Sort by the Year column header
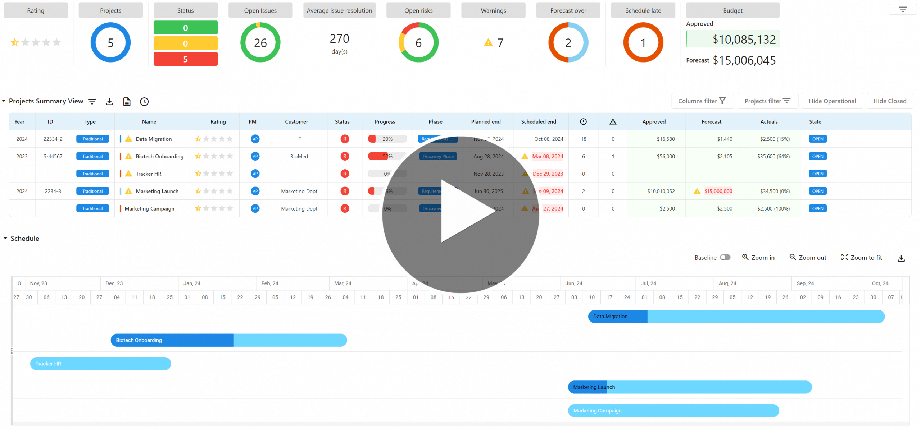 [x=19, y=121]
